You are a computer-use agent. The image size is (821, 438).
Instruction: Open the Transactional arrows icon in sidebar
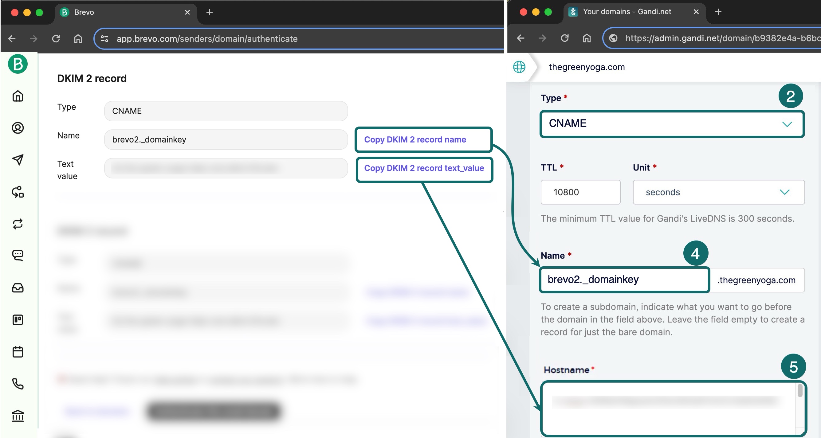[18, 224]
